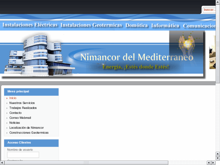Click the vertical scrollbar down arrow
220x165 pixels.
[218, 158]
